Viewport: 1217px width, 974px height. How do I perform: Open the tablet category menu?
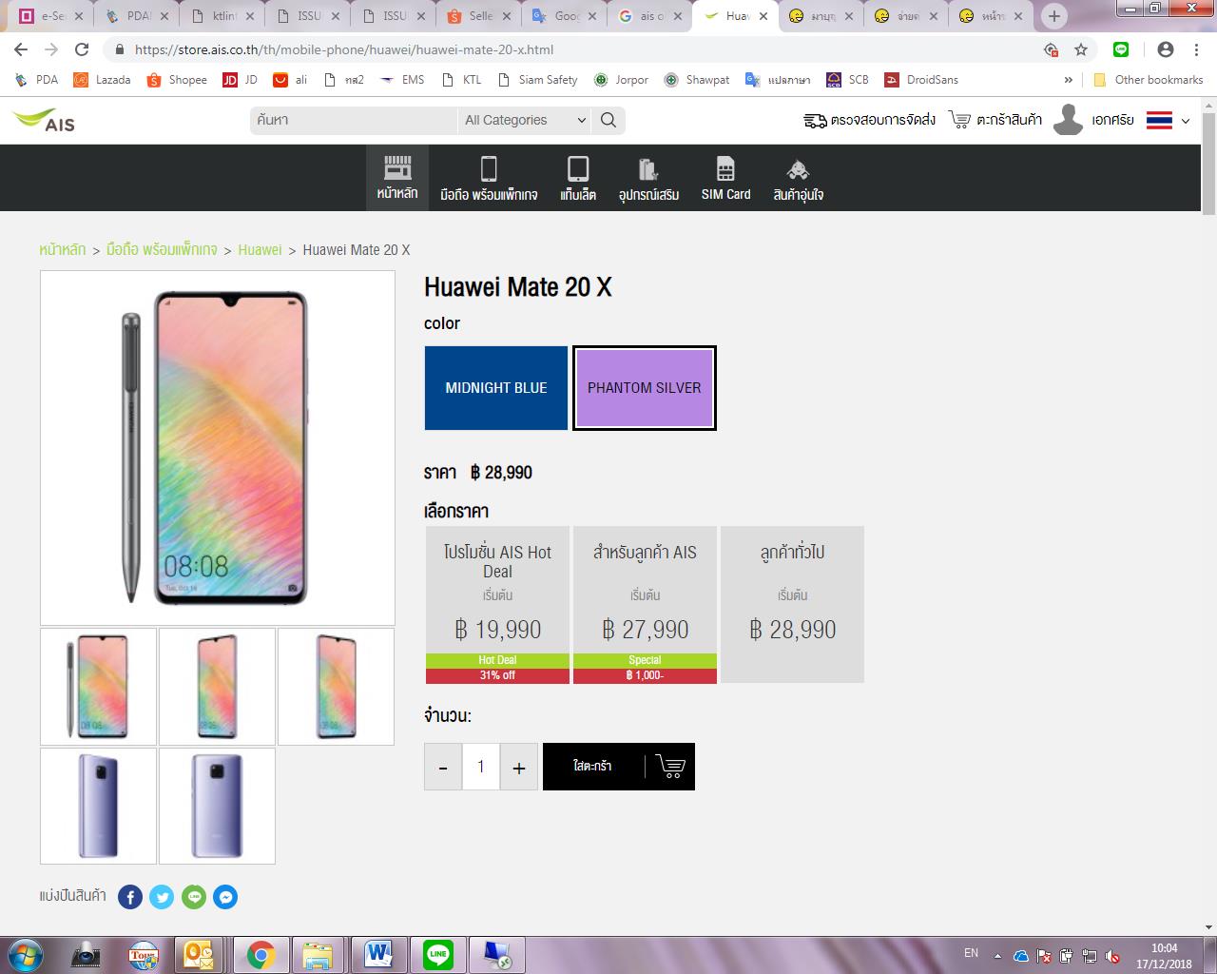click(578, 178)
